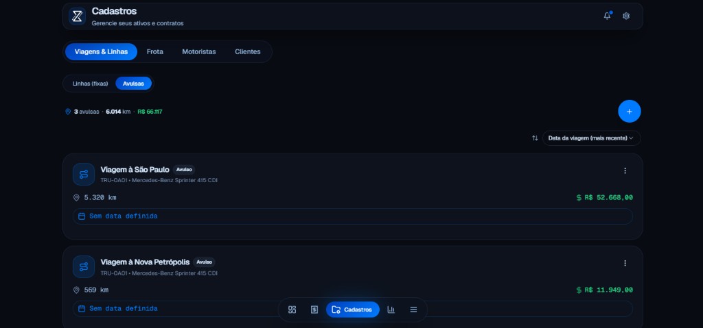Click the blue plus add button
The width and height of the screenshot is (703, 328).
pos(629,111)
